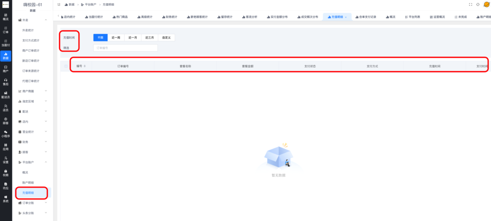The height and width of the screenshot is (221, 491).
Task: Select the 近三月 recharge time option
Action: click(150, 37)
